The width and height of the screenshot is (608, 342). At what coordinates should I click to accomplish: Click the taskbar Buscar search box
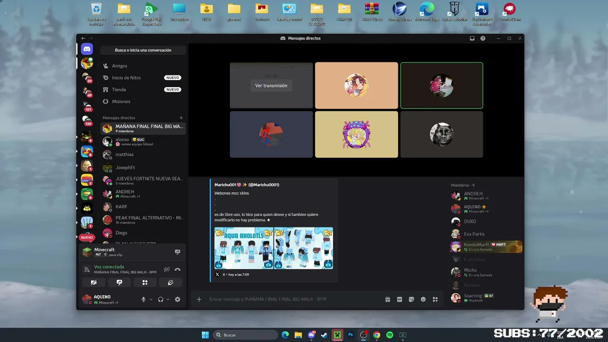(x=245, y=335)
